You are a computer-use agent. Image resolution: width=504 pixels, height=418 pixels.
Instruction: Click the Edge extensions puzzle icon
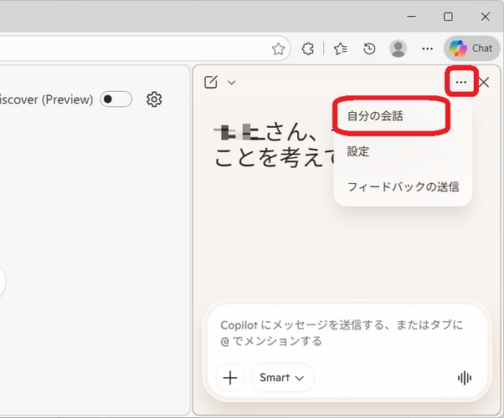pos(307,48)
